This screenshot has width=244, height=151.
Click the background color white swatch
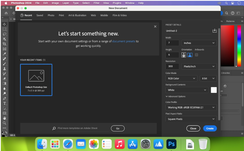(214, 90)
